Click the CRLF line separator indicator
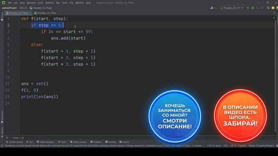Image resolution: width=278 pixels, height=156 pixels. [225, 146]
